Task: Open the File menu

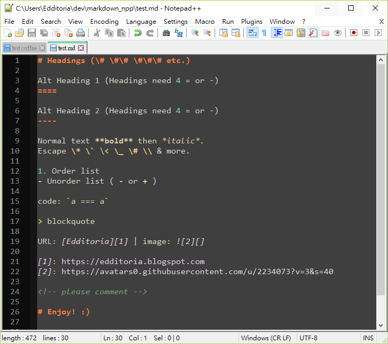Action: pyautogui.click(x=9, y=22)
